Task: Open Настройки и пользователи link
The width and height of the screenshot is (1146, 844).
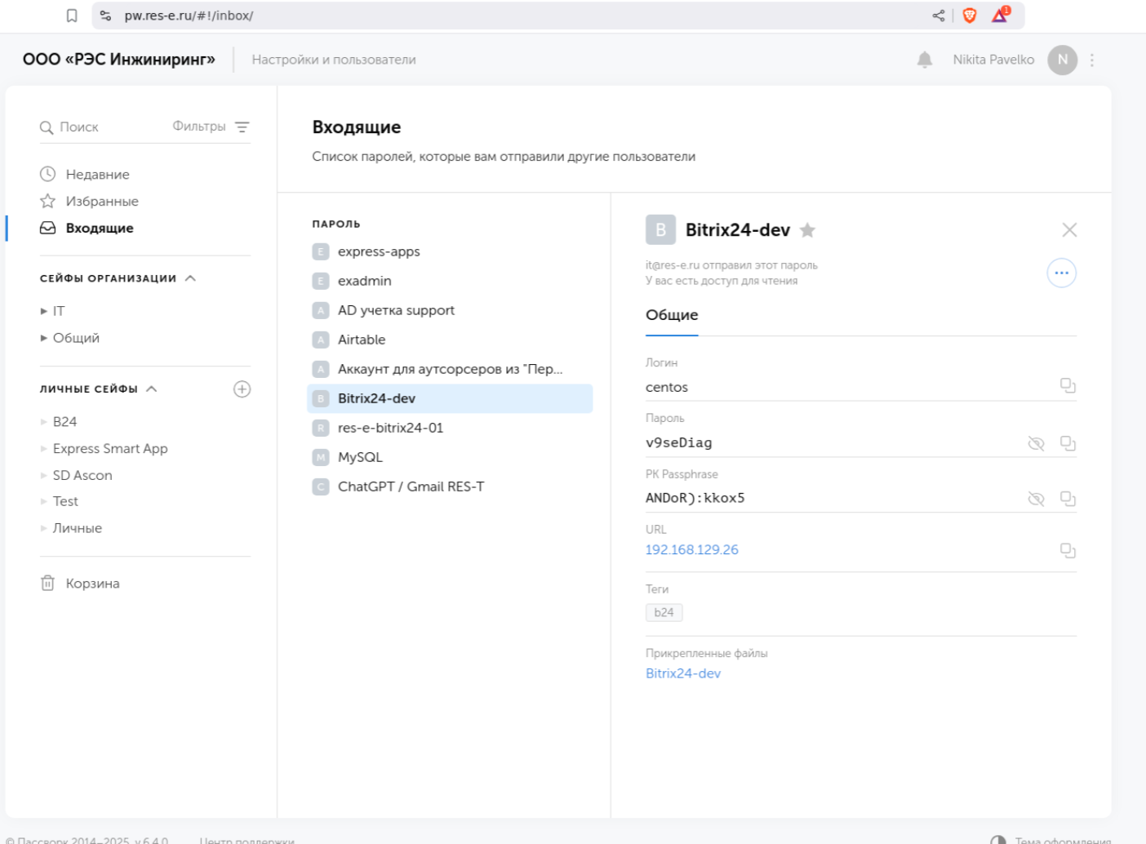Action: (x=333, y=60)
